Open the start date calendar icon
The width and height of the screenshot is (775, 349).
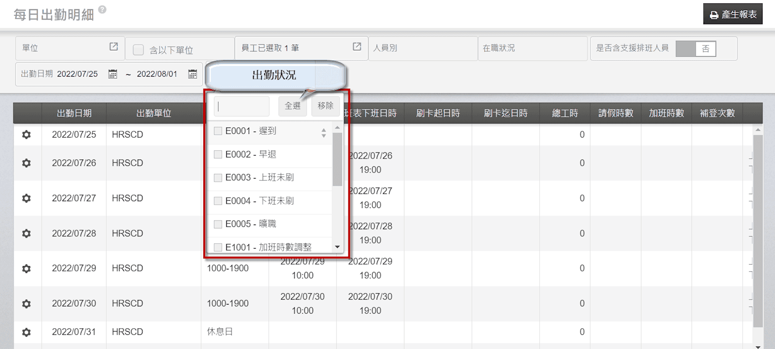point(112,74)
